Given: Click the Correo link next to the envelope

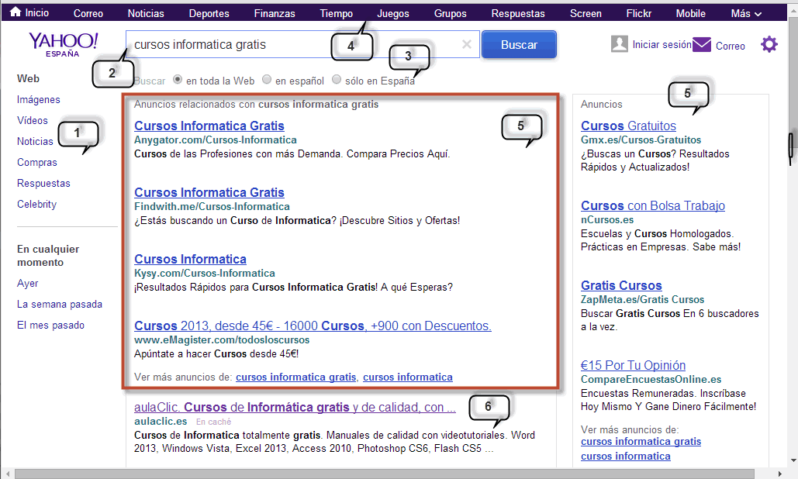Looking at the screenshot, I should tap(731, 47).
